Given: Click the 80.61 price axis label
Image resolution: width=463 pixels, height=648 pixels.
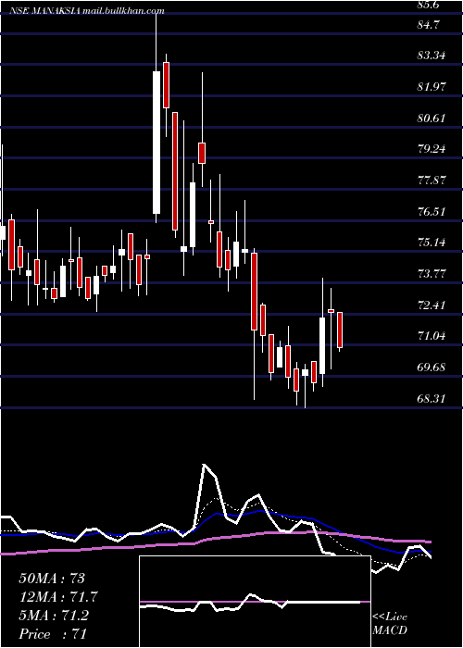Looking at the screenshot, I should coord(432,118).
